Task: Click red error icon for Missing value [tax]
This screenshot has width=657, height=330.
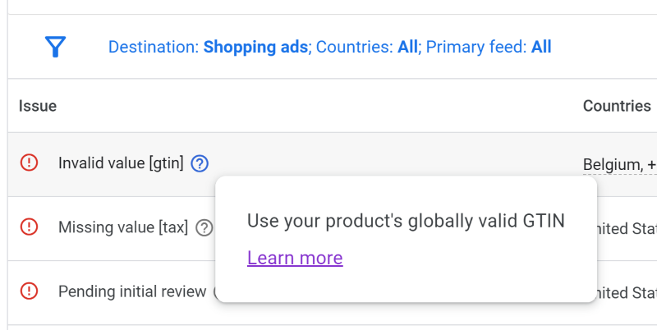Action: point(29,227)
